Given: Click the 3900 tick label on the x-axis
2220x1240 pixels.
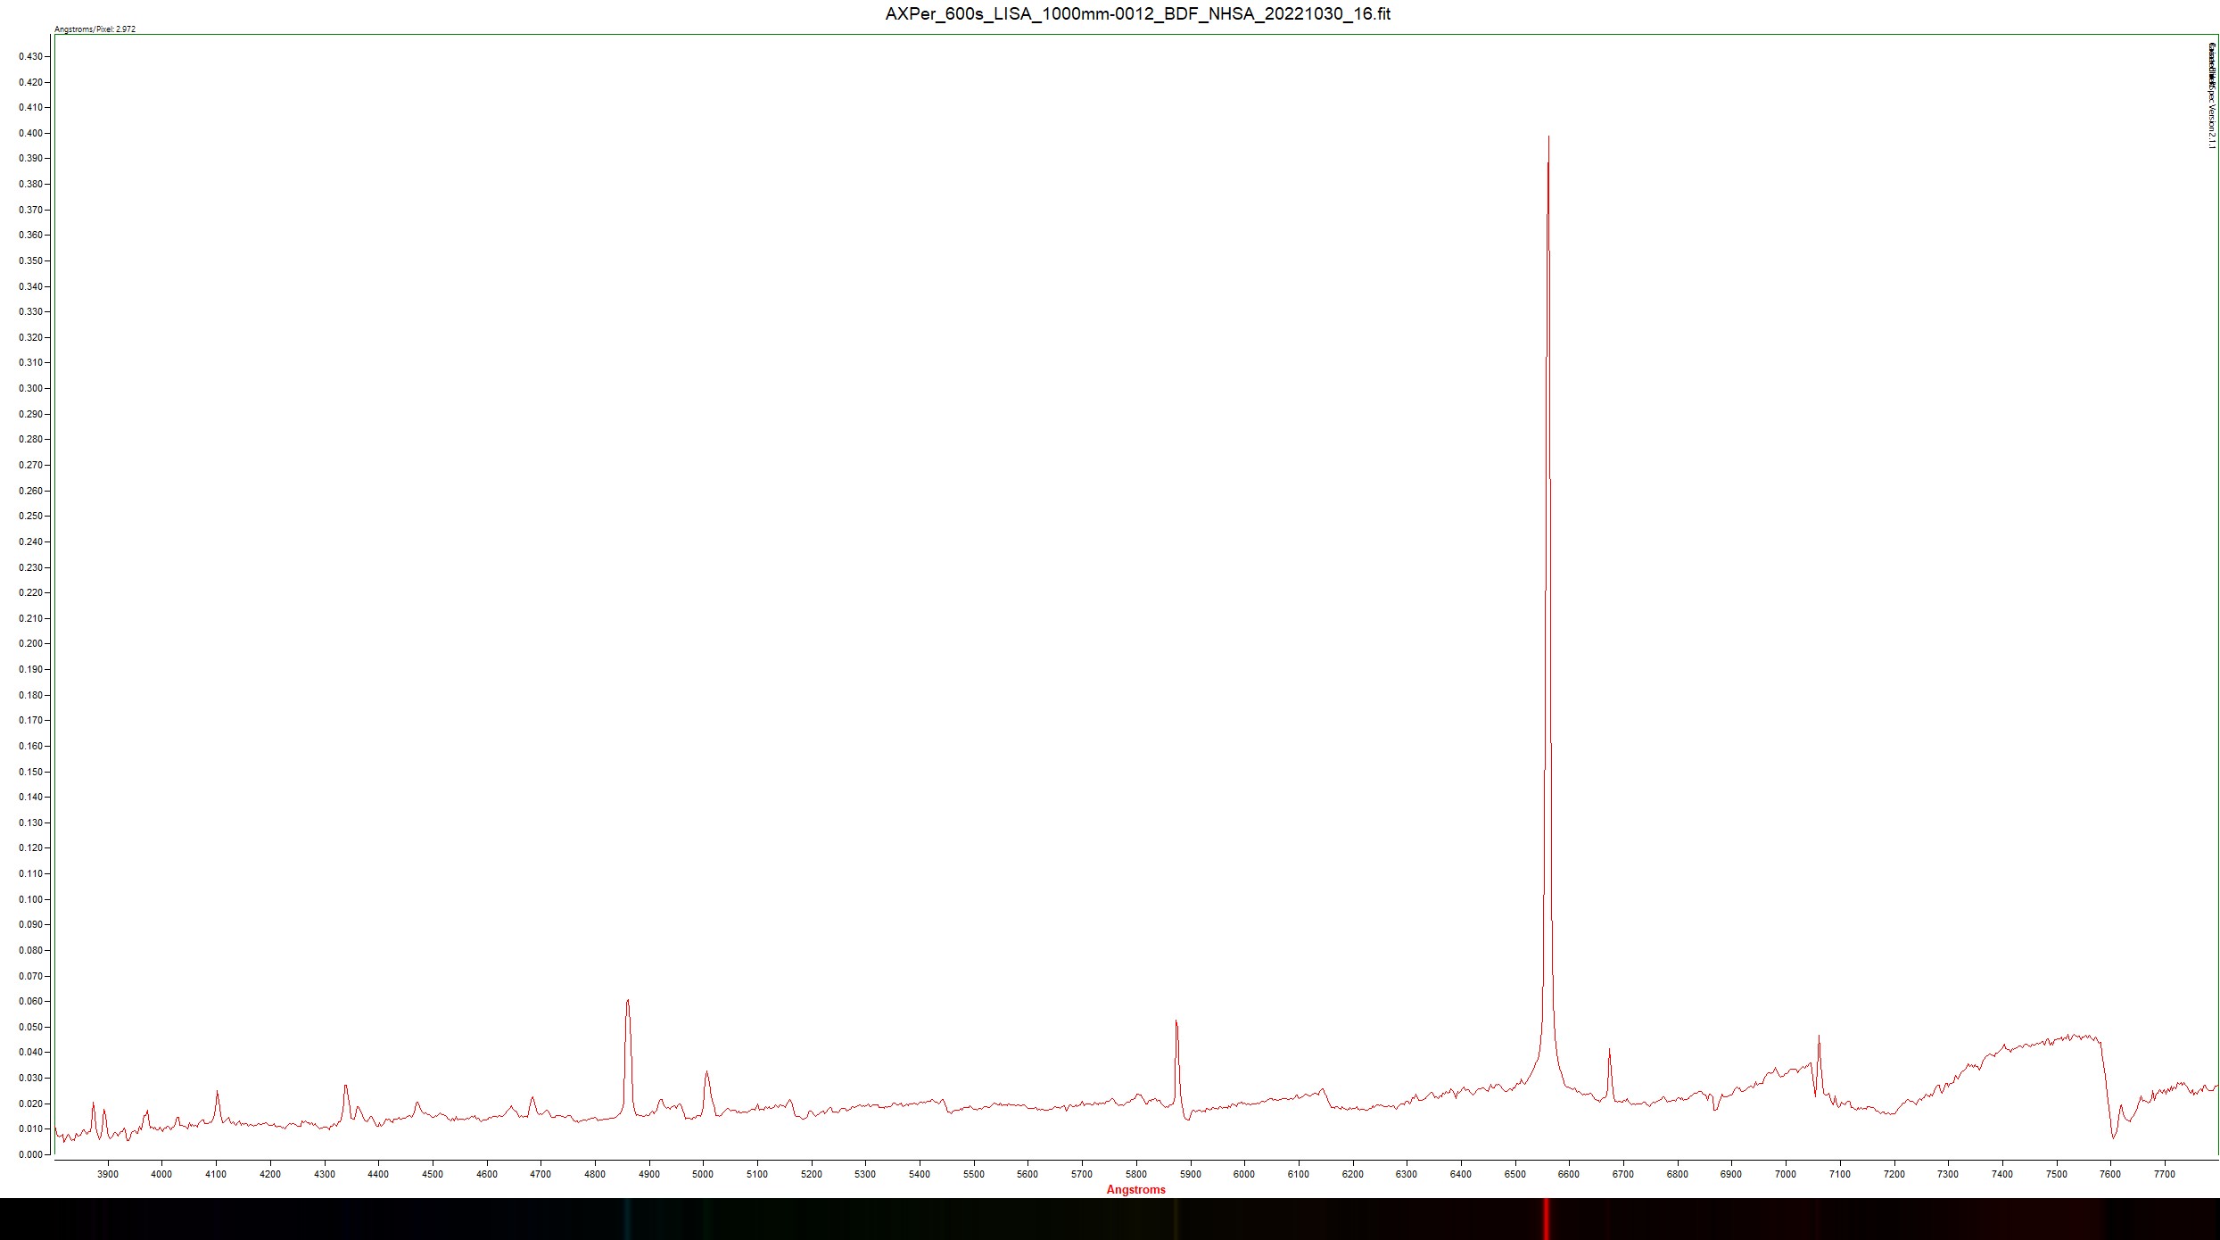Looking at the screenshot, I should coord(107,1174).
